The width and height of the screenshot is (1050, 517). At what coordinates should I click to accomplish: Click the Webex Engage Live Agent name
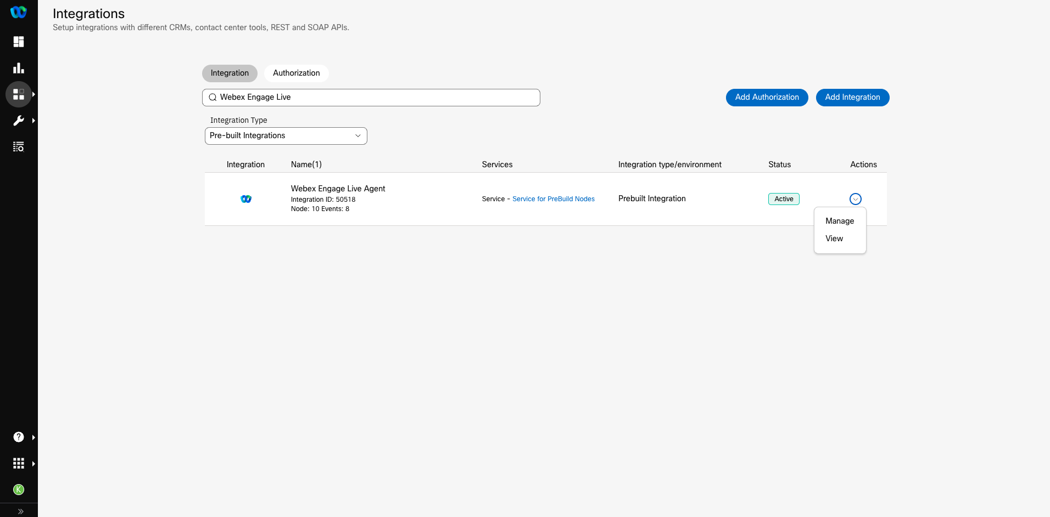338,189
